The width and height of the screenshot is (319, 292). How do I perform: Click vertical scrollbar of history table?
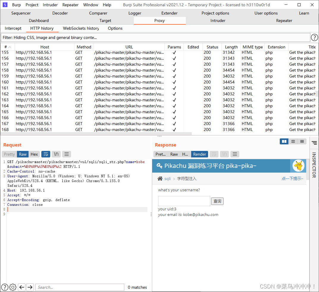coord(317,94)
